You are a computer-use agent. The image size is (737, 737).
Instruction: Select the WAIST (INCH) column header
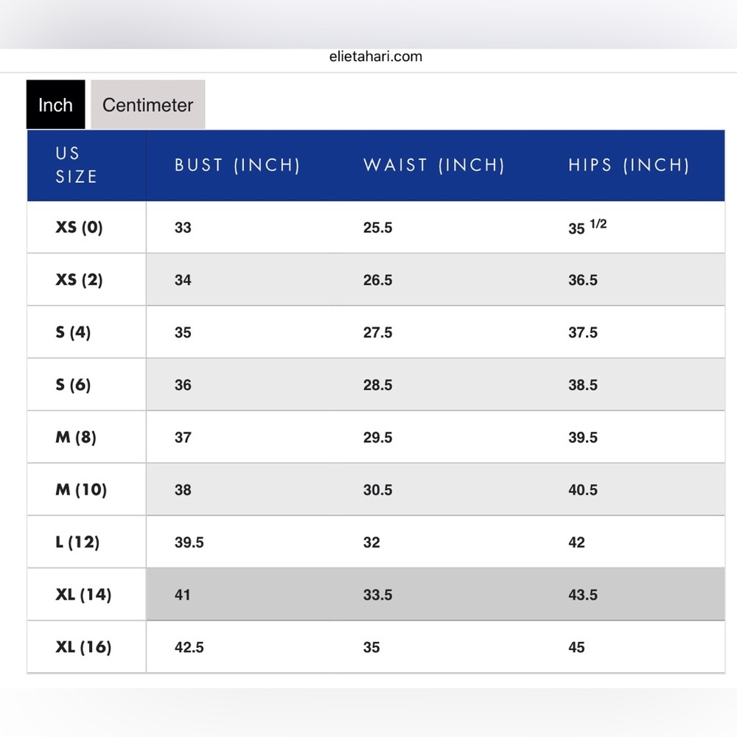click(x=434, y=165)
